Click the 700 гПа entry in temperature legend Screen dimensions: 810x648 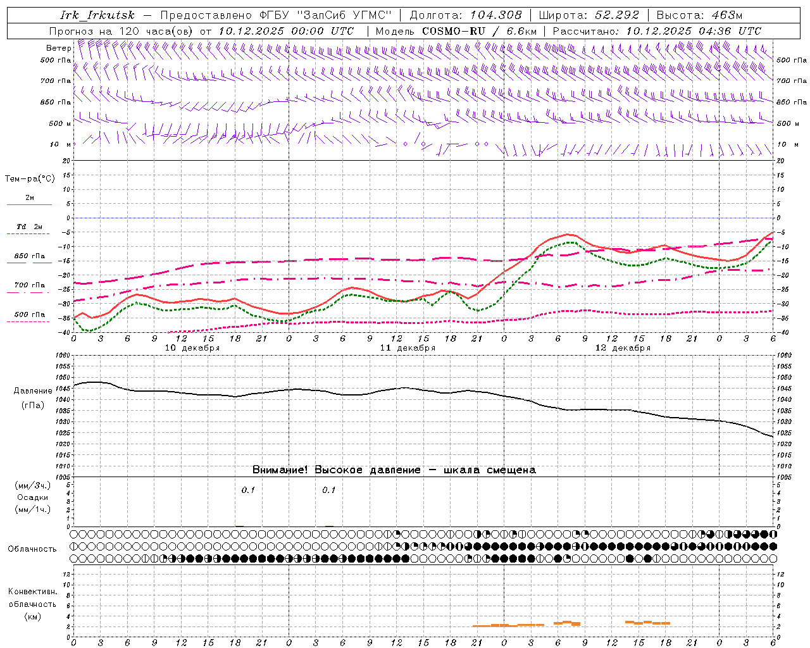pos(30,285)
